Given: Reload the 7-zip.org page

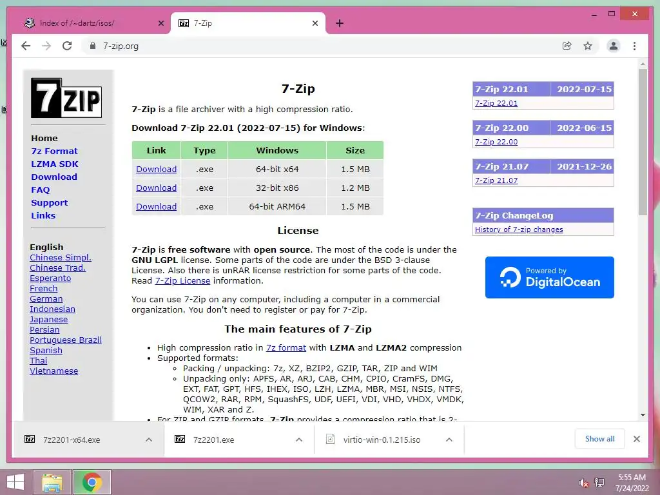Looking at the screenshot, I should click(67, 46).
